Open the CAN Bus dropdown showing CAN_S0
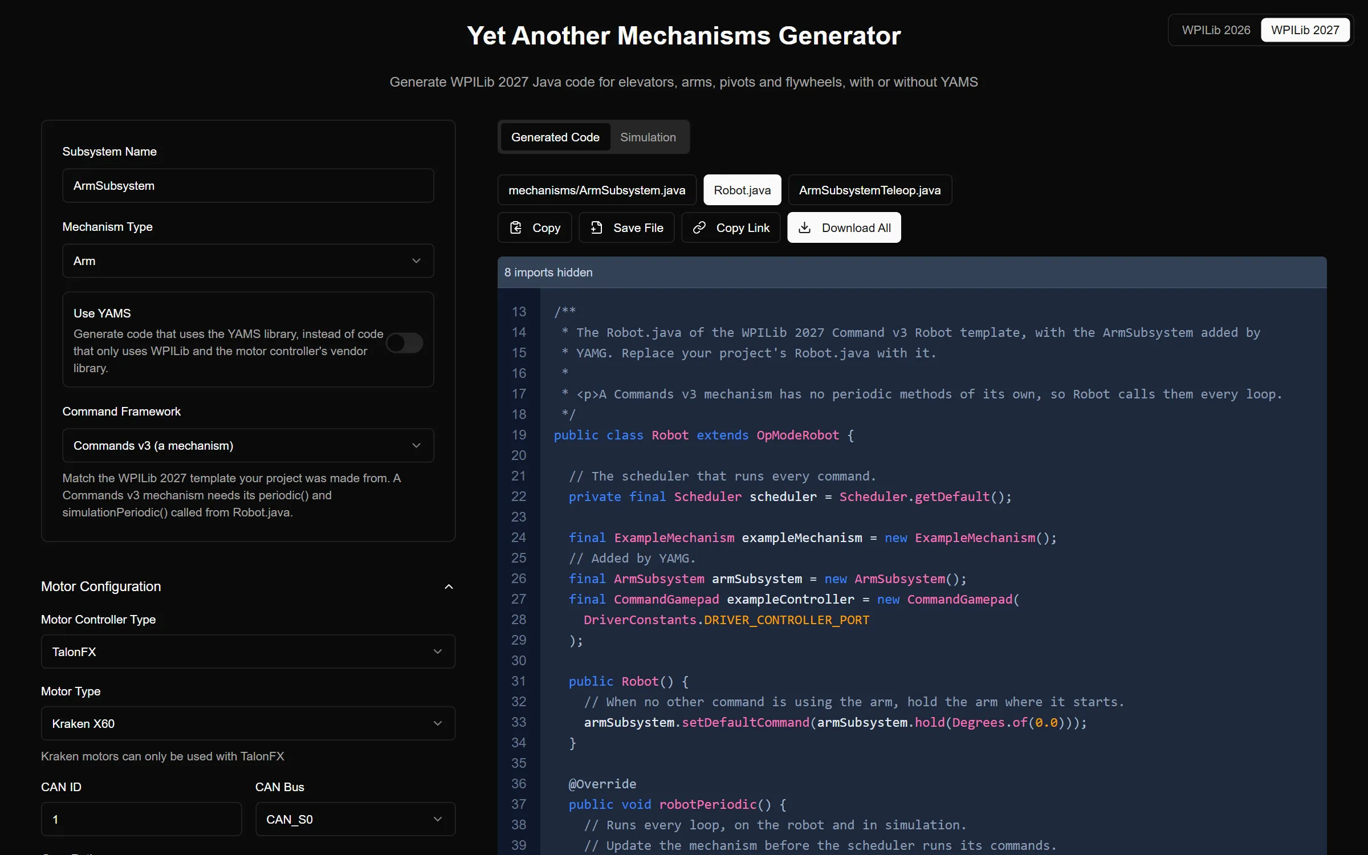 coord(355,819)
